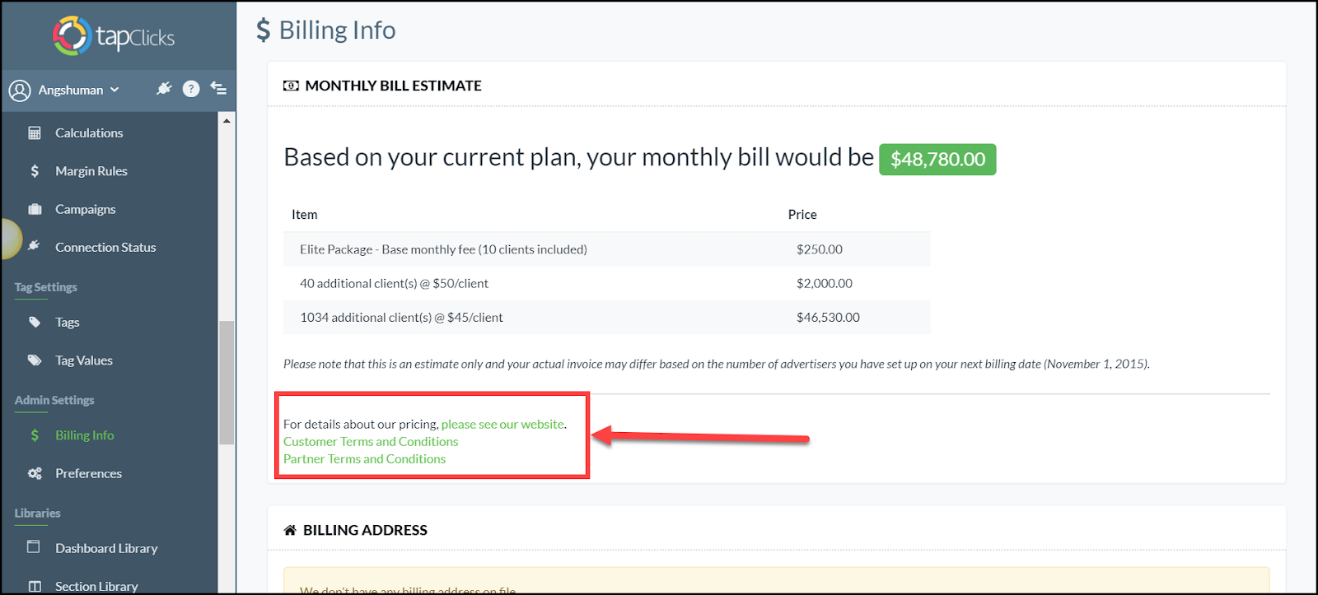Open Partner Terms and Conditions link
This screenshot has width=1318, height=595.
point(364,458)
